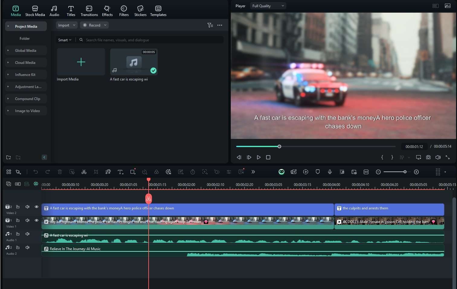Screen dimensions: 457x289
Task: Open the Templates tab
Action: (158, 11)
